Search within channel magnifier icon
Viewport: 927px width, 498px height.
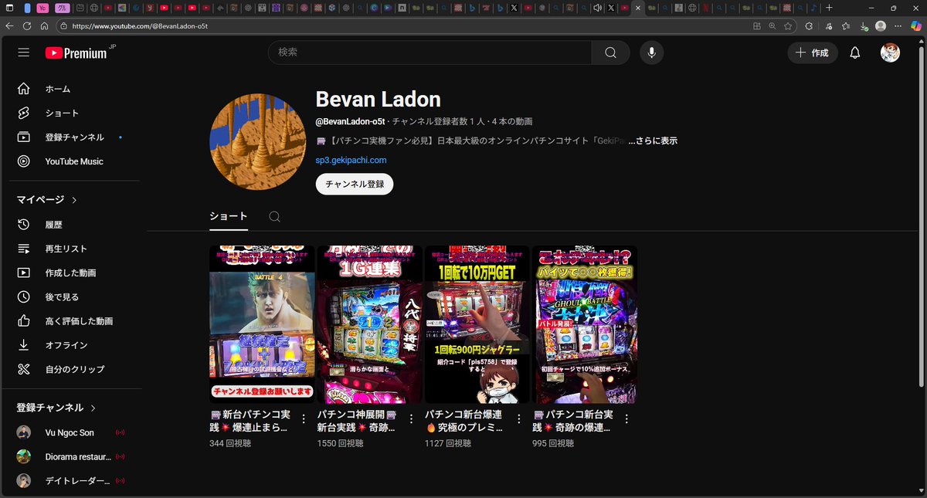(274, 217)
